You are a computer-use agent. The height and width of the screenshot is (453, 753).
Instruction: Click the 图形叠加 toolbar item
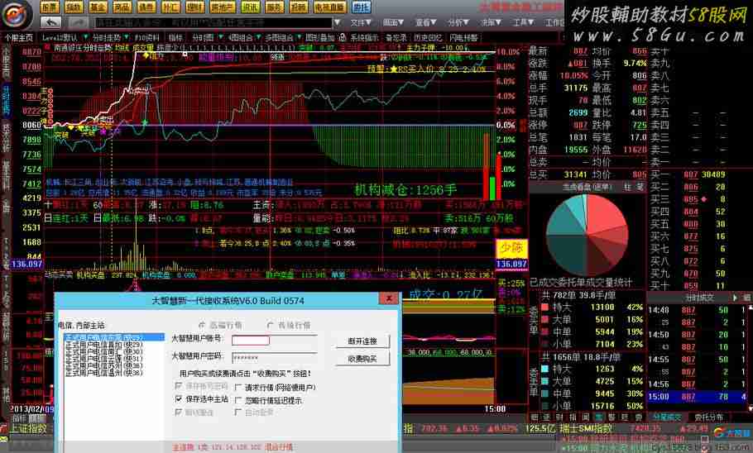320,37
